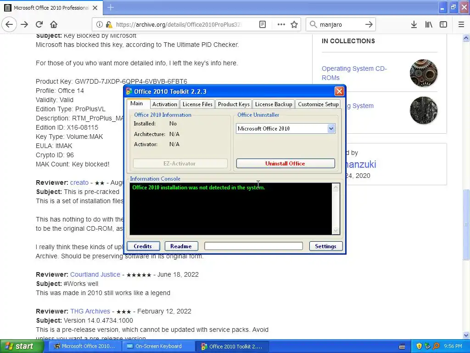Click the orange magnifier tray icon
This screenshot has width=470, height=353.
tap(436, 347)
